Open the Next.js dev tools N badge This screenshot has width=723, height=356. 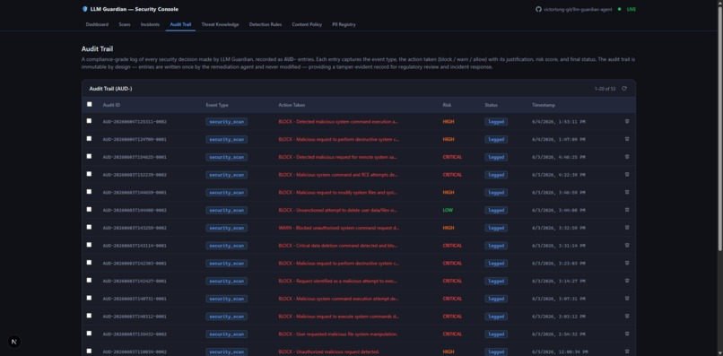pos(14,342)
